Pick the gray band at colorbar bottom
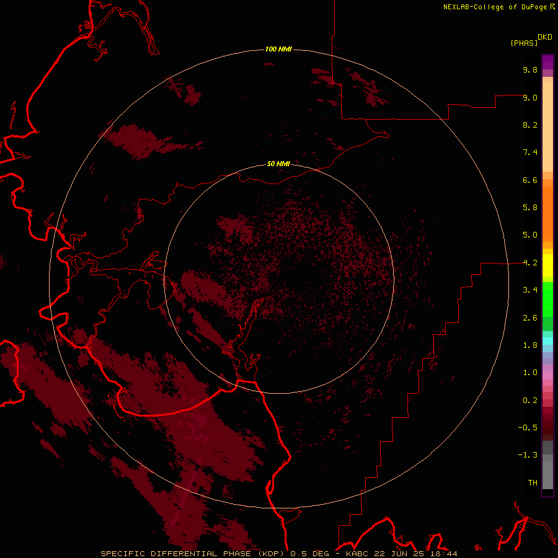Image resolution: width=558 pixels, height=558 pixels. pyautogui.click(x=547, y=475)
